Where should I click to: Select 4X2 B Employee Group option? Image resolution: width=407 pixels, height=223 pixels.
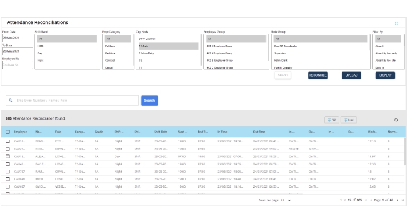coord(236,61)
